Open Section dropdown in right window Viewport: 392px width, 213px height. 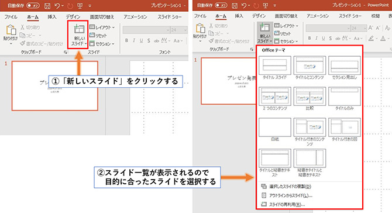[x=286, y=41]
